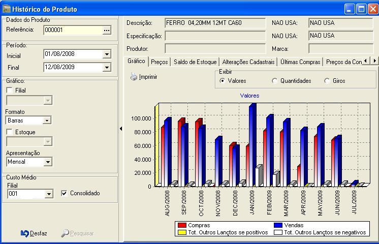Screen dimensions: 379x244
Task: Minimize the Histórico do Produto window
Action: 350,9
